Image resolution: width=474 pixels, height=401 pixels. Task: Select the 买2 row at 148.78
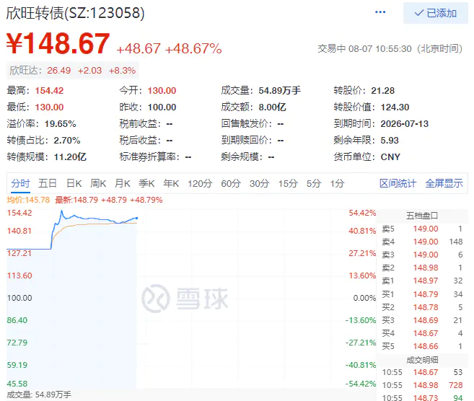(x=422, y=307)
